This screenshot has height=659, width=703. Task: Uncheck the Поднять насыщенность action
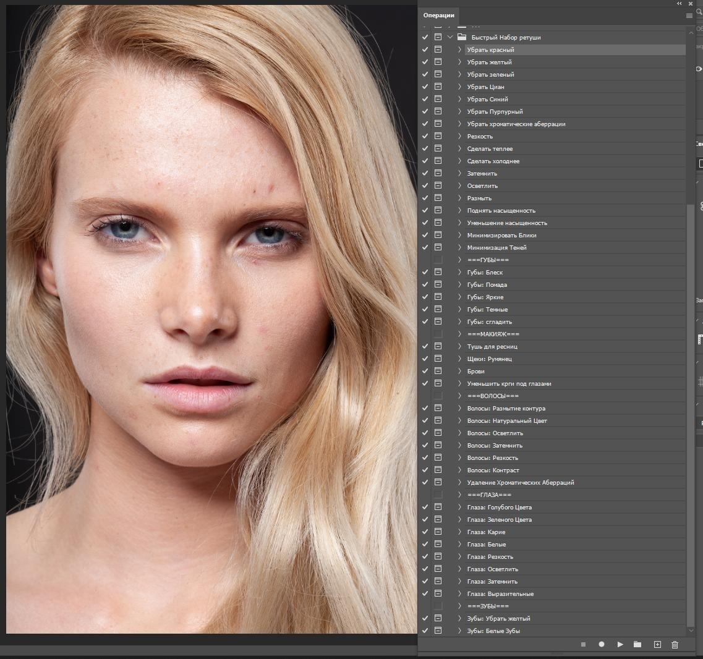coord(425,210)
